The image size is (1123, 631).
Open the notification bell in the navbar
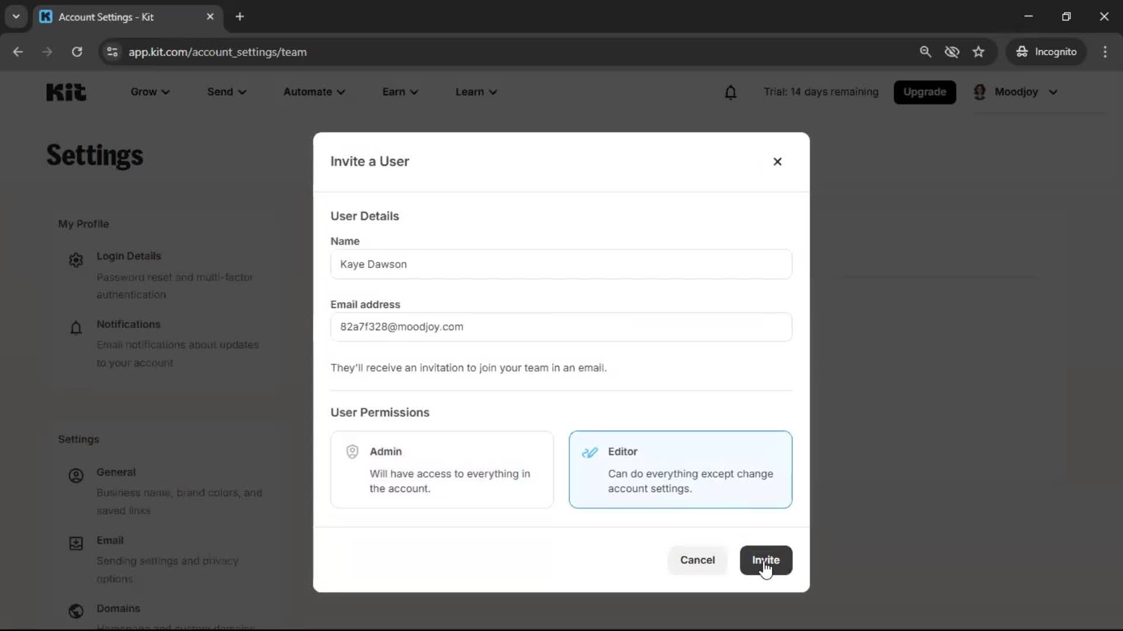(731, 92)
